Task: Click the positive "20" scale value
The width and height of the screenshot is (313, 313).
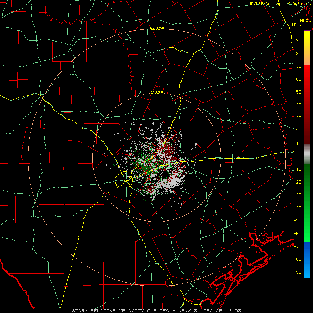Action: pyautogui.click(x=299, y=130)
